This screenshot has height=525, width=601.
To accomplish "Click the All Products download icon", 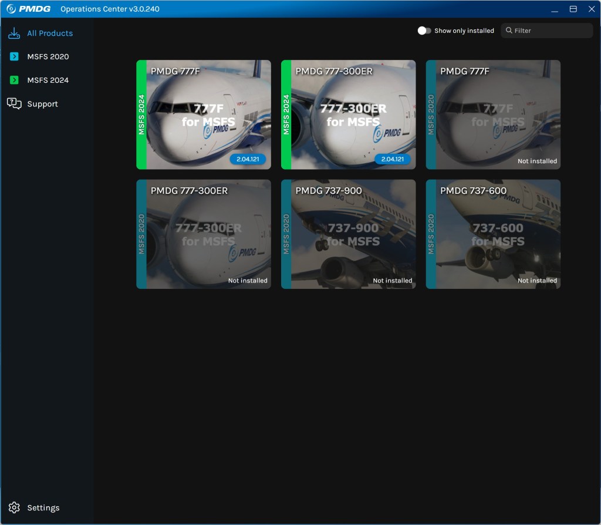I will point(14,33).
